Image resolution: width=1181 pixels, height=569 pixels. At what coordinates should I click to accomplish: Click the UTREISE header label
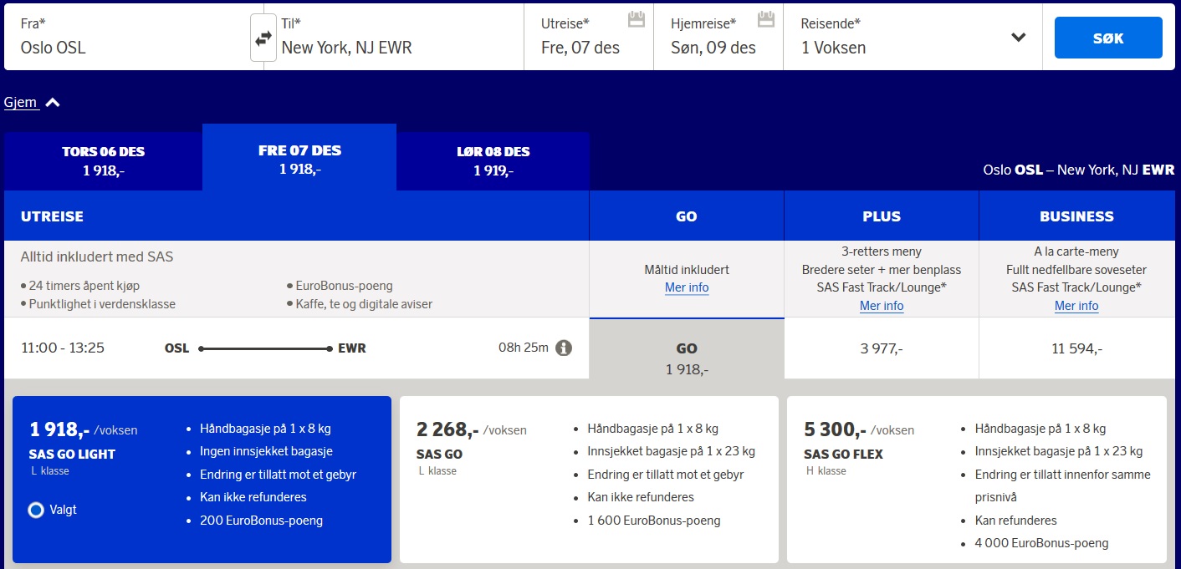pyautogui.click(x=52, y=216)
